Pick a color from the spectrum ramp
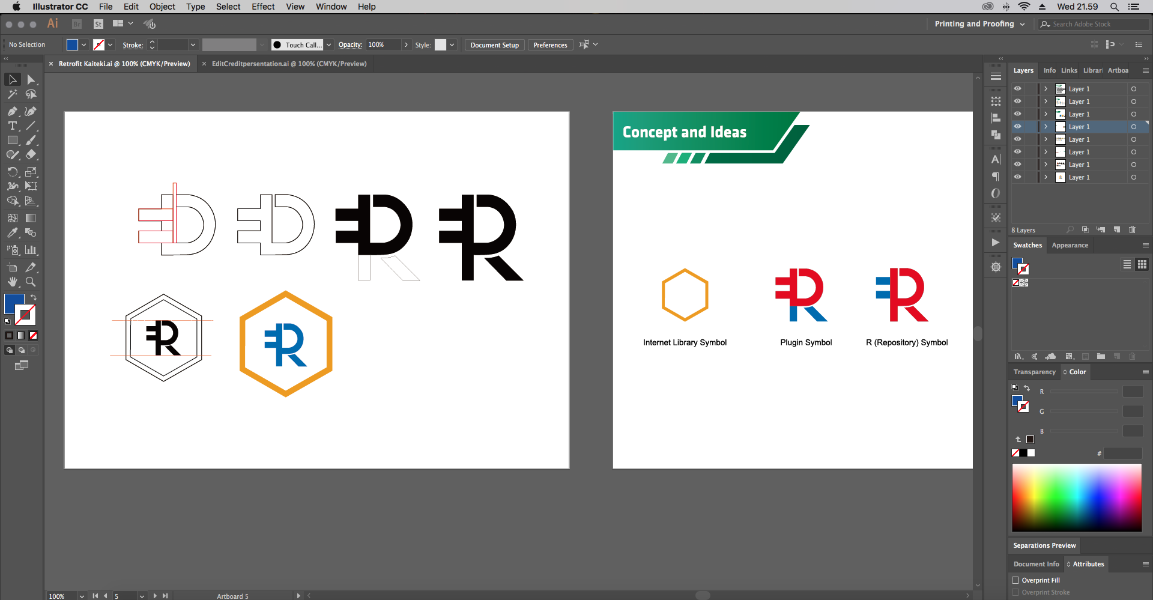 tap(1076, 497)
